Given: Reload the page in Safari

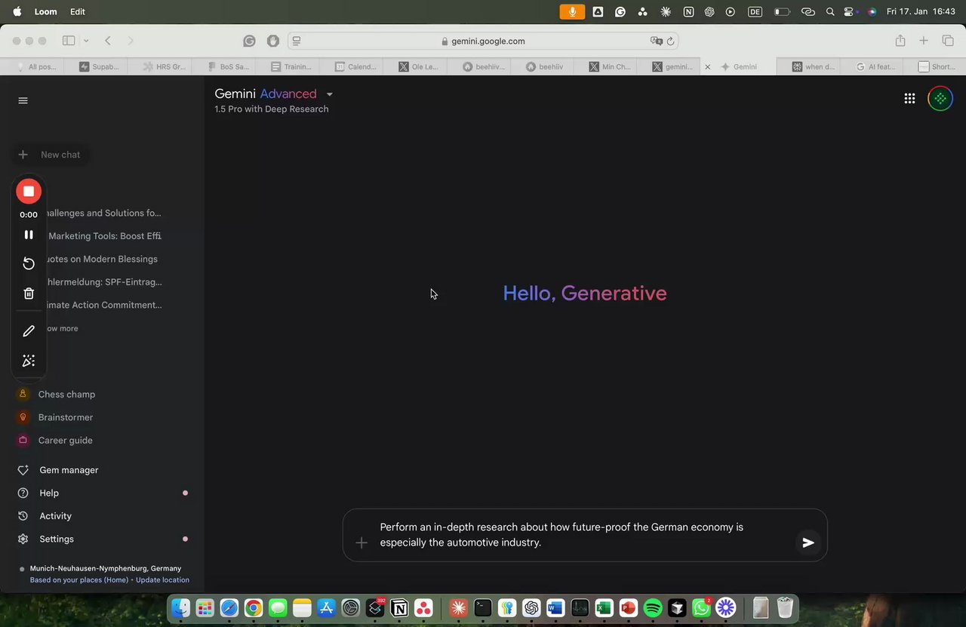Looking at the screenshot, I should point(670,41).
